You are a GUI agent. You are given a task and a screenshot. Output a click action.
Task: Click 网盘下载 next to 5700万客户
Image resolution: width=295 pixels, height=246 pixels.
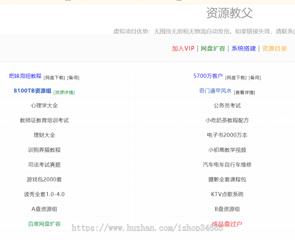(x=236, y=77)
